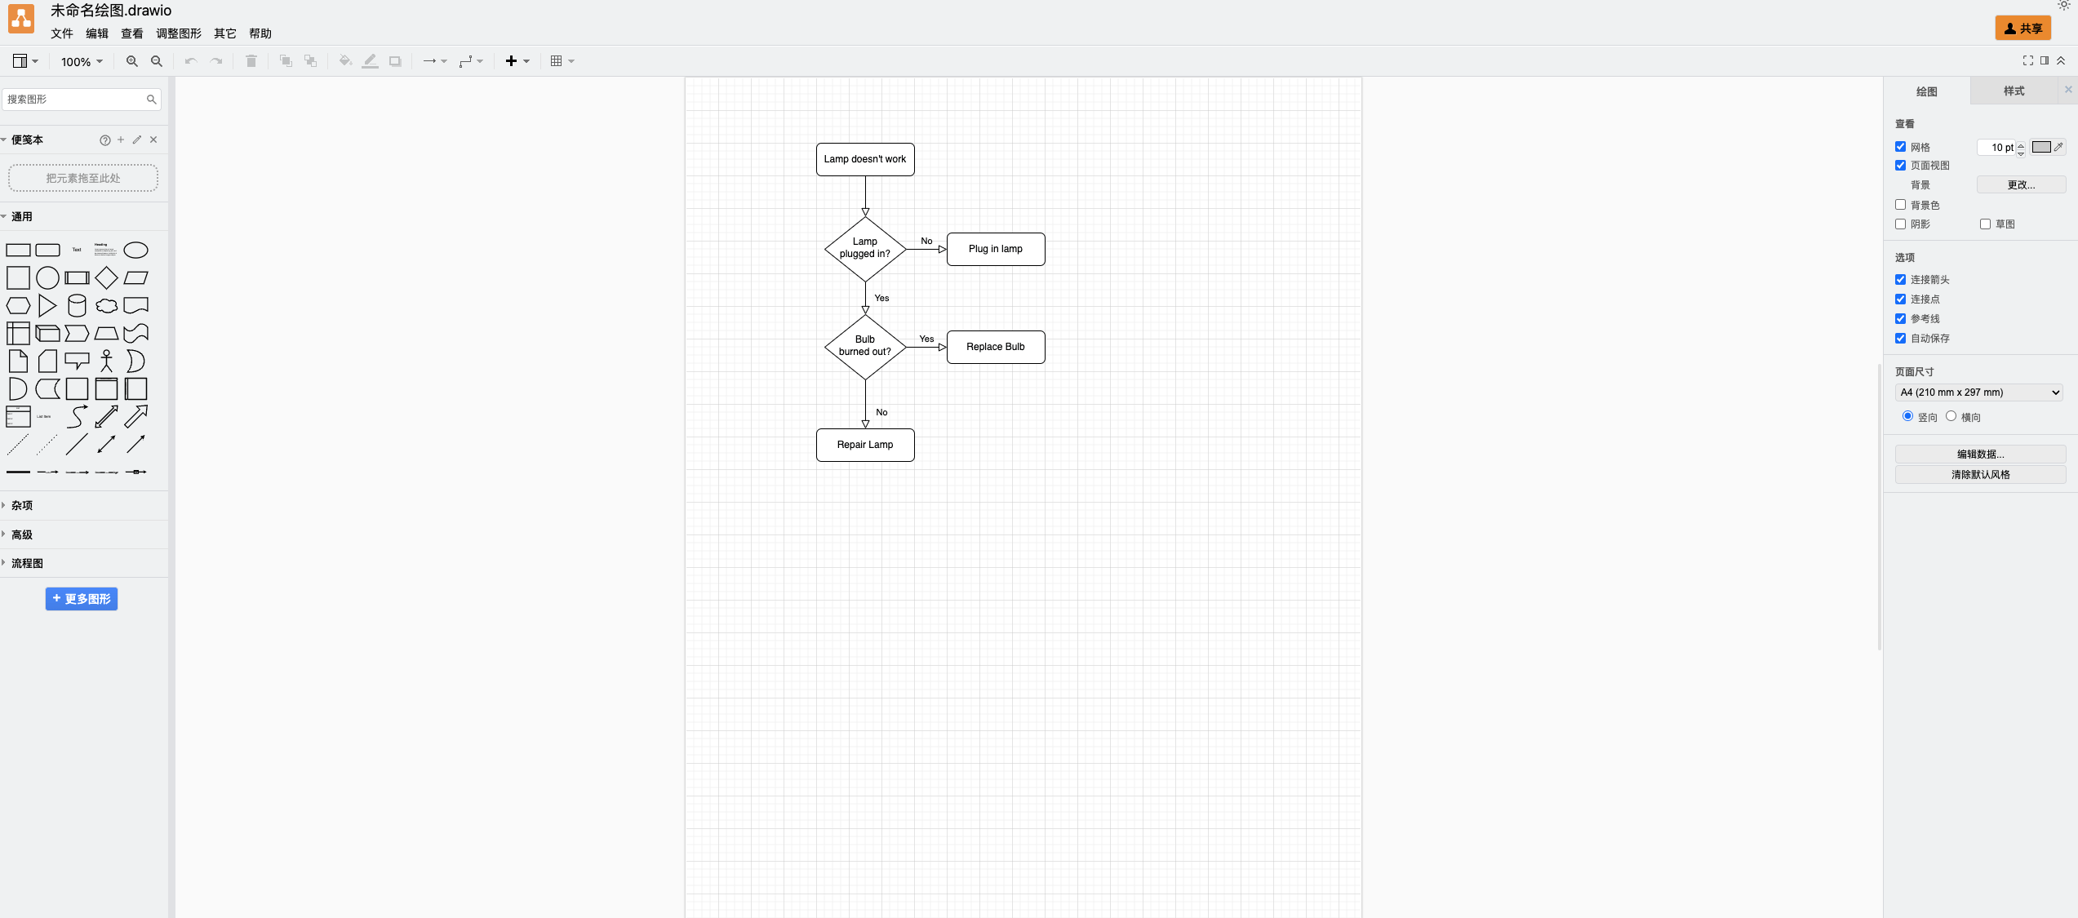Open the 调整图形 menu
The image size is (2078, 918).
pyautogui.click(x=179, y=33)
